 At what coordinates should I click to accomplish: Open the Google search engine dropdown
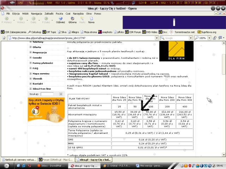[191, 38]
